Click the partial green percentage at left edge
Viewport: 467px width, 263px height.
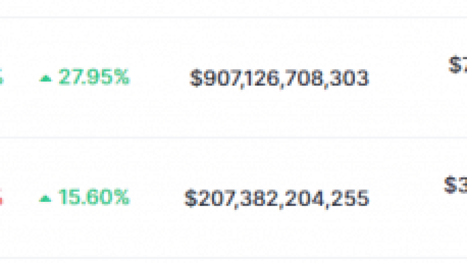coord(2,78)
